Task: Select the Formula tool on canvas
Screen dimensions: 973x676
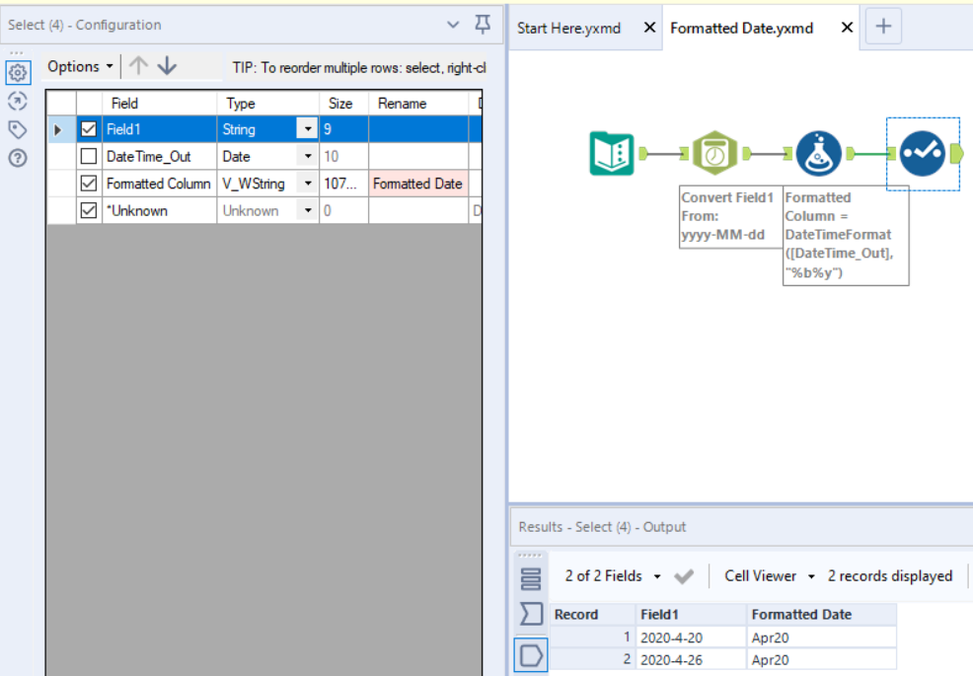Action: [818, 153]
